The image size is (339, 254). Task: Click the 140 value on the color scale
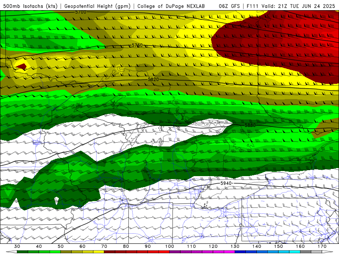click(x=257, y=246)
